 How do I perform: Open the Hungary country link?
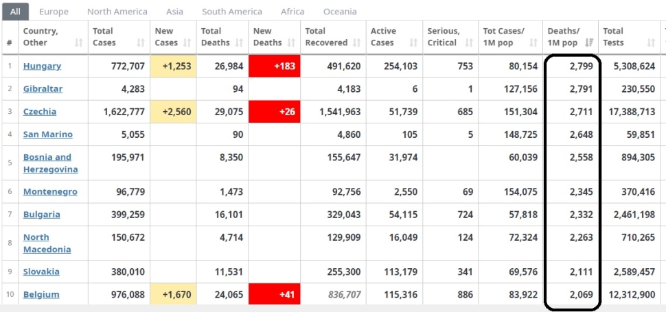click(42, 66)
